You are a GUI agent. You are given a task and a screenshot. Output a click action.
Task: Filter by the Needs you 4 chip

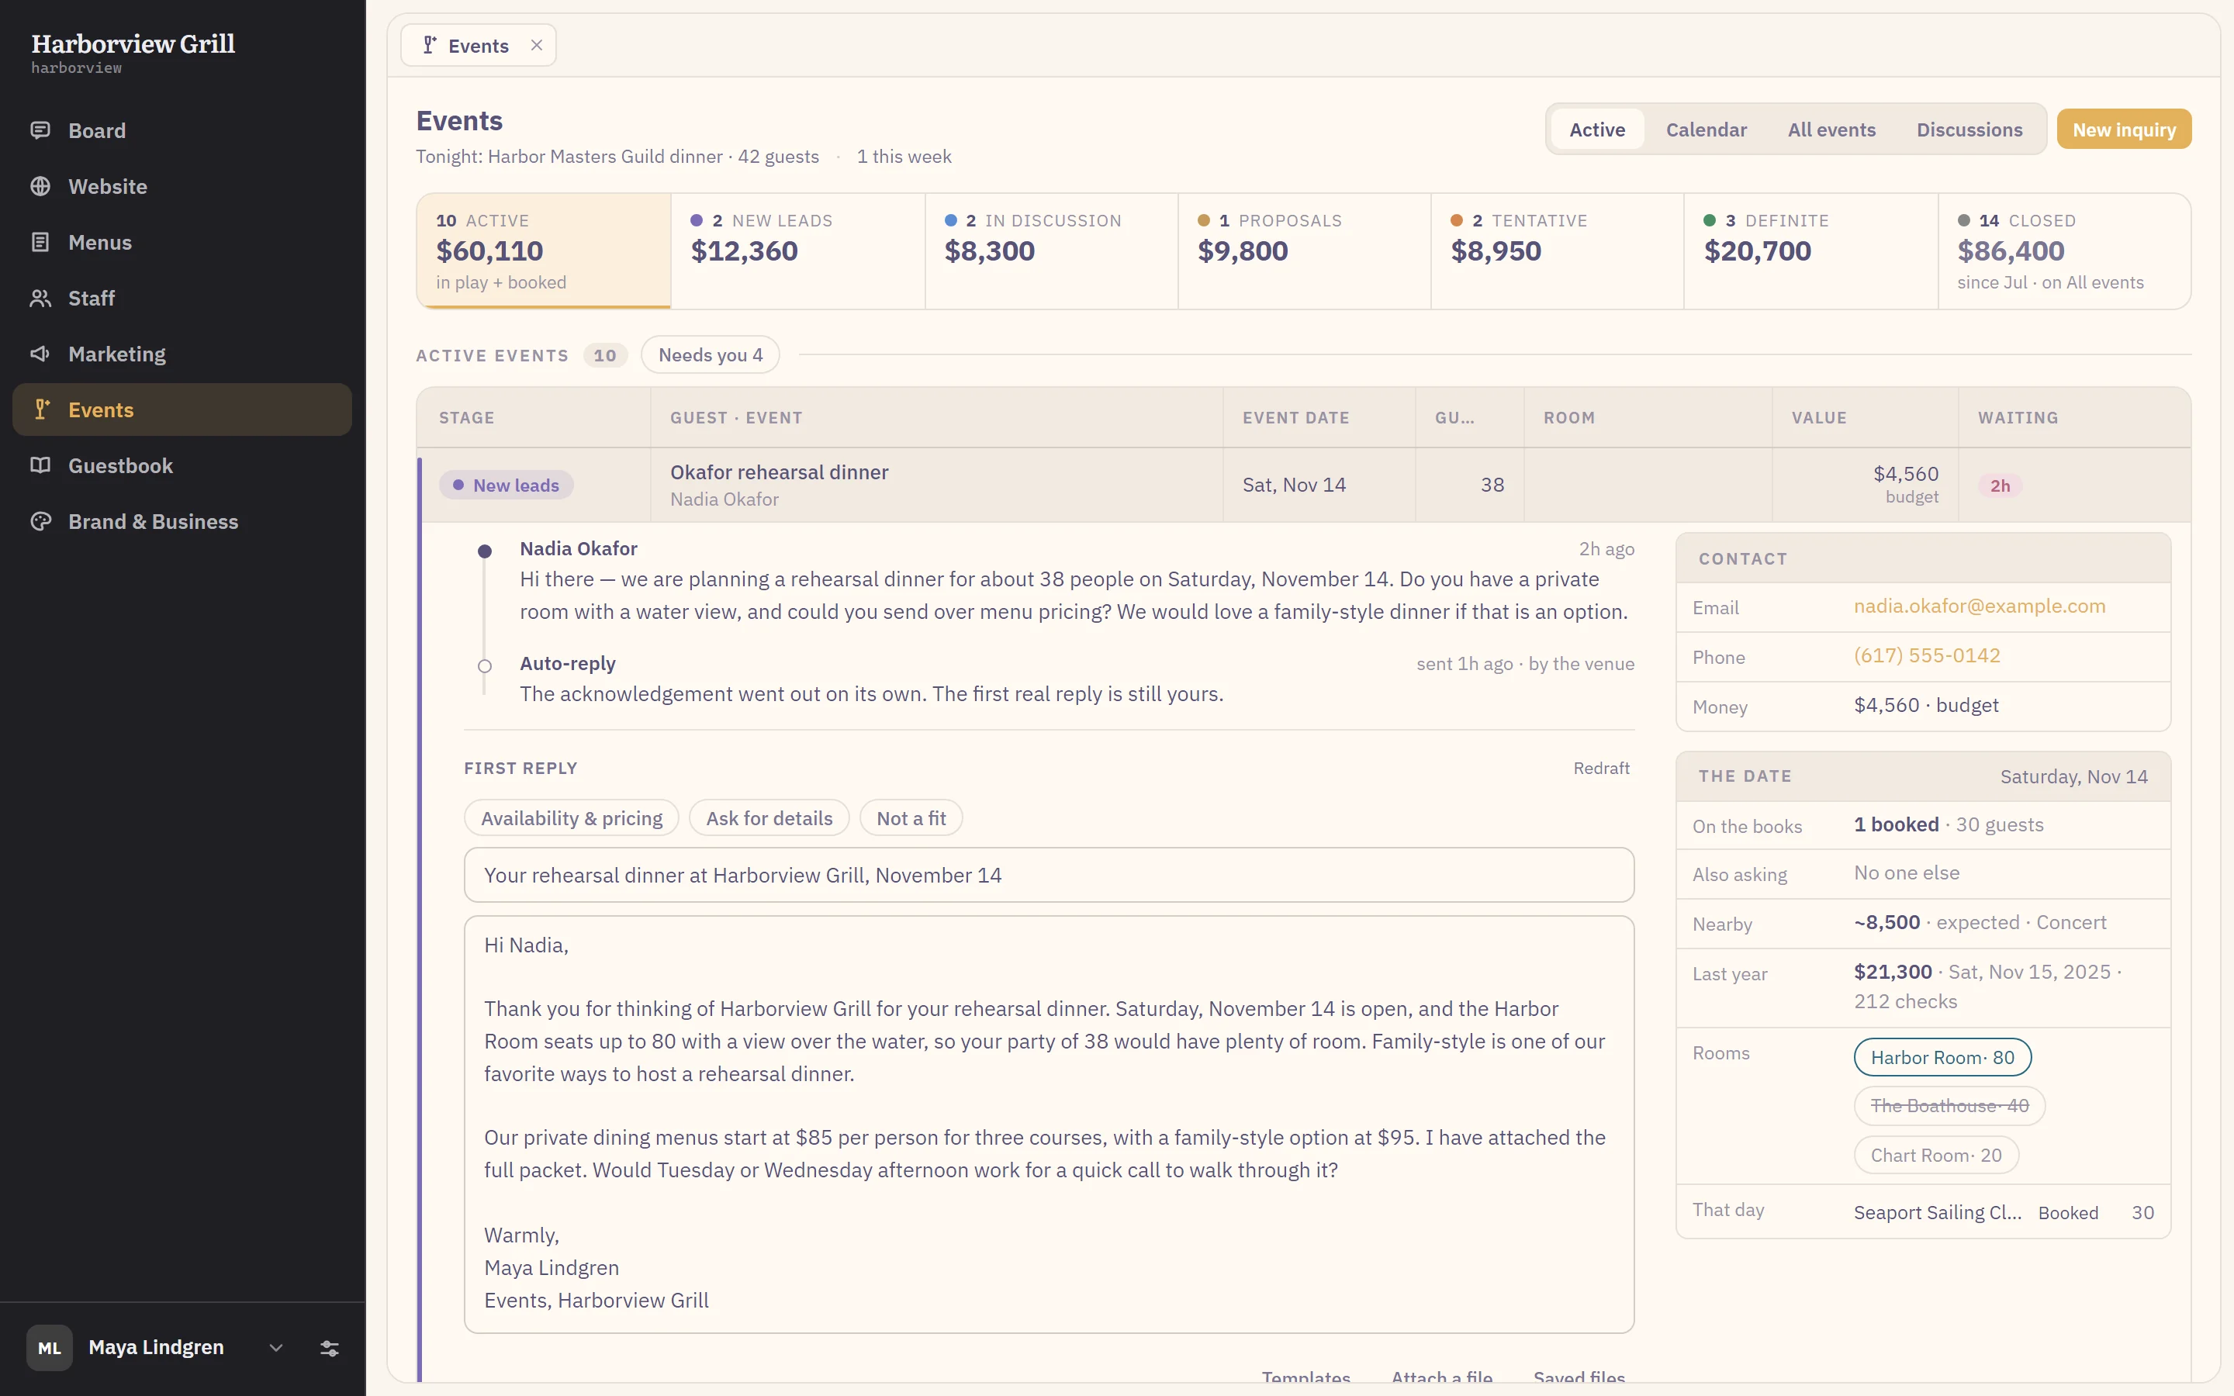tap(710, 354)
